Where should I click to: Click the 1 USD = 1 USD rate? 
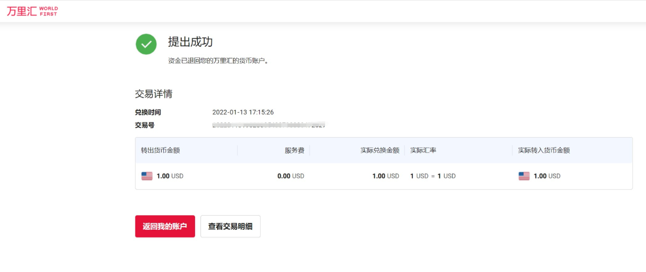point(432,176)
